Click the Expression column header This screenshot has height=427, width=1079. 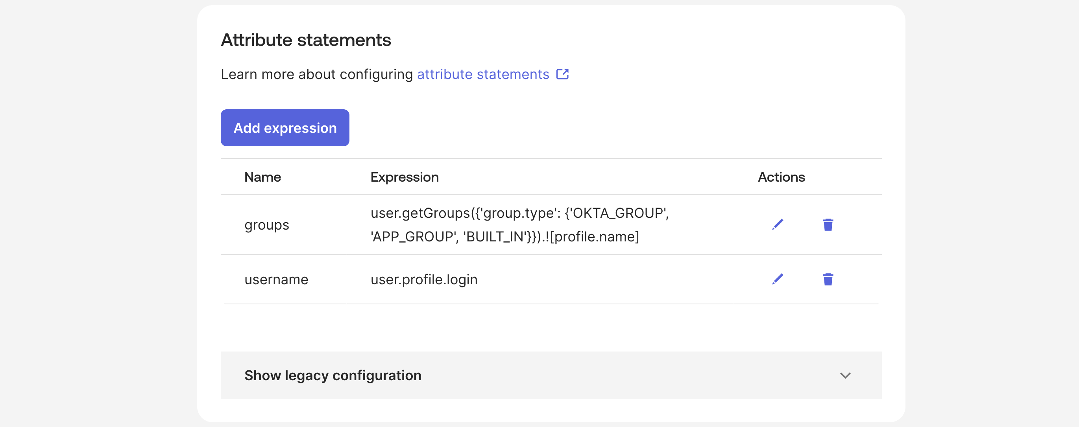(x=404, y=177)
